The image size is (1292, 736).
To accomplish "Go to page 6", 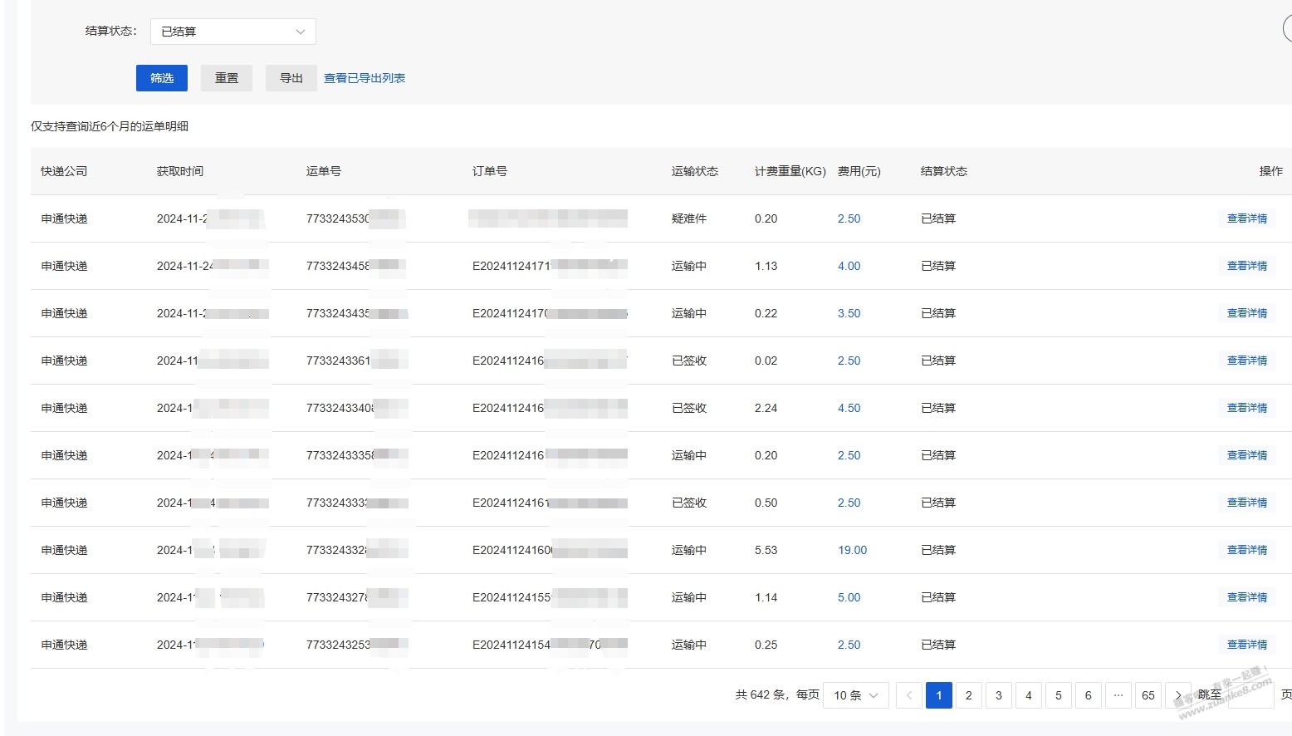I will point(1089,695).
